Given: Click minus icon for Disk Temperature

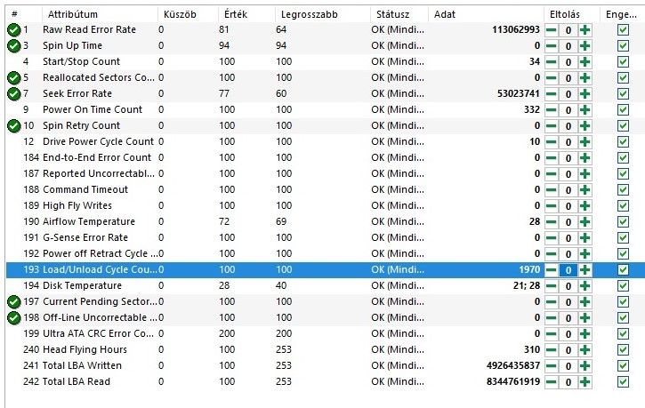Looking at the screenshot, I should (x=552, y=286).
